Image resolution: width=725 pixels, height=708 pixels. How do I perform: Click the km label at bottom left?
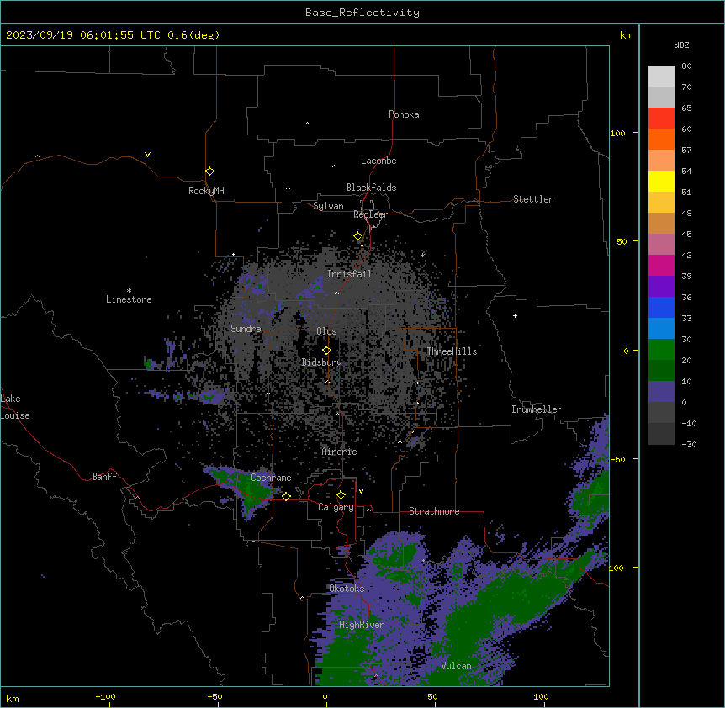[x=13, y=698]
